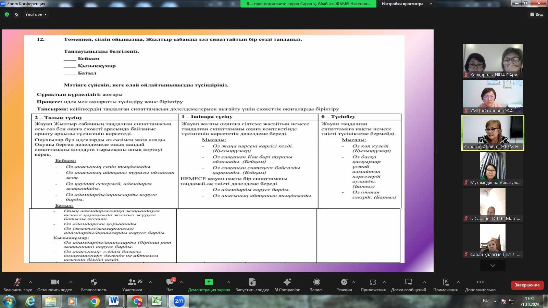Click the red Завершение button
The width and height of the screenshot is (548, 308).
(527, 285)
